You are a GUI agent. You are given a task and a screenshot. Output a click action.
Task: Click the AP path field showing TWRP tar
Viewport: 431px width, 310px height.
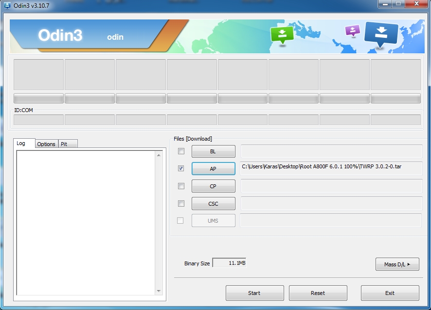pyautogui.click(x=331, y=168)
